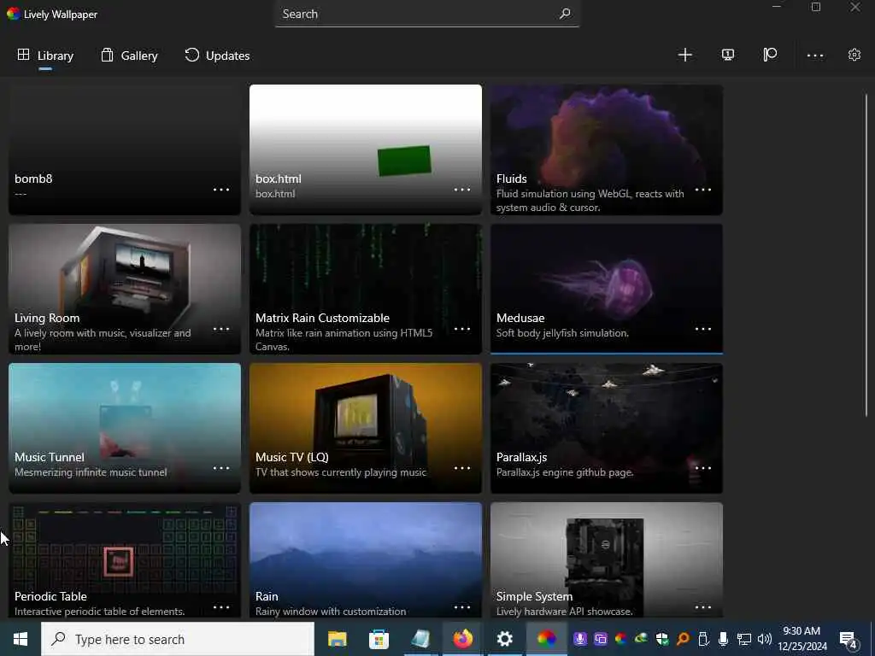Open options menu for Matrix Rain Customizable
875x656 pixels.
click(x=462, y=329)
